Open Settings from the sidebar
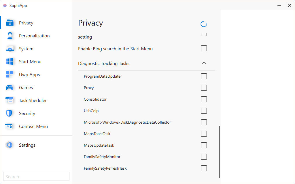This screenshot has height=184, width=295. click(27, 145)
